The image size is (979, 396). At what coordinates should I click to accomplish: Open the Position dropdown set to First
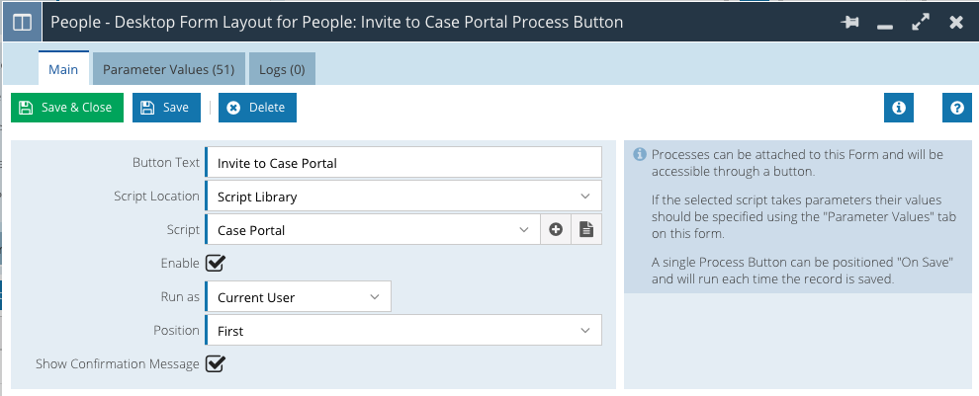click(x=403, y=331)
